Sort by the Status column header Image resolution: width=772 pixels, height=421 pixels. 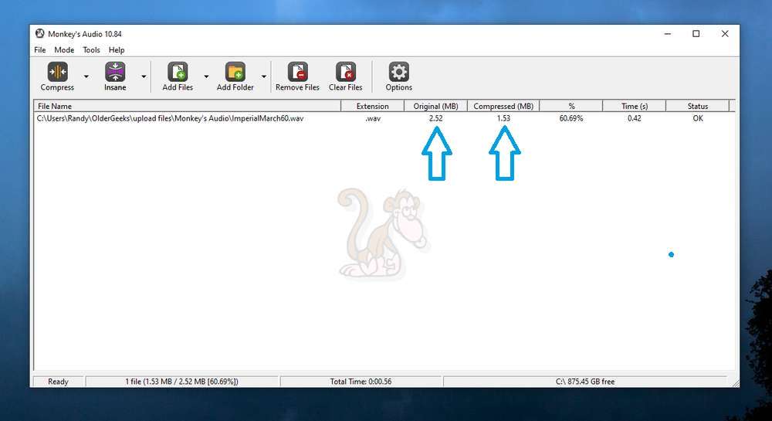pyautogui.click(x=698, y=106)
